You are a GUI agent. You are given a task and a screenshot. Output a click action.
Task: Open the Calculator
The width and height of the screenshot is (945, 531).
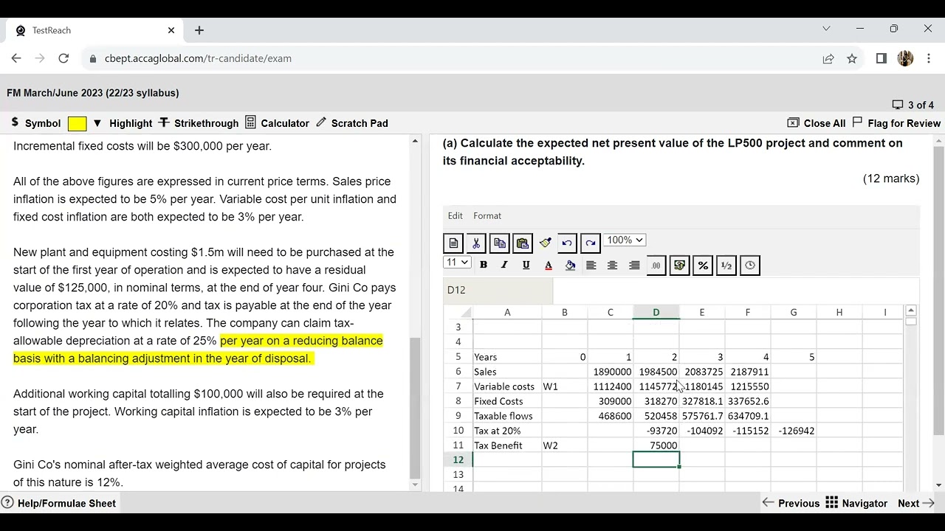coord(277,123)
